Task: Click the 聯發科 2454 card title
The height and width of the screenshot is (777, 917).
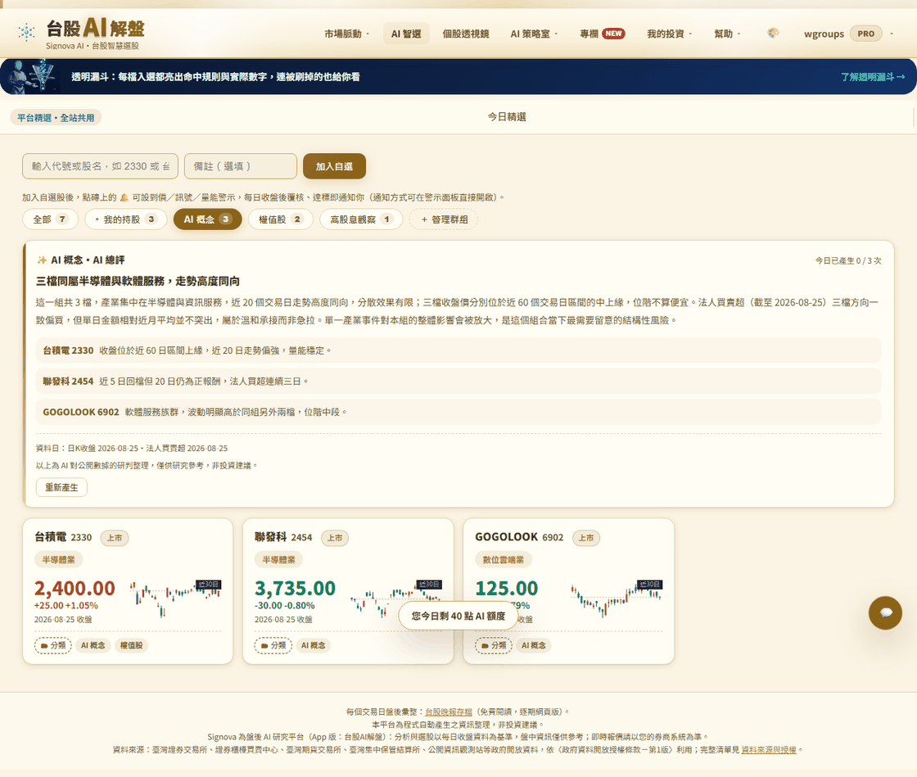Action: (283, 537)
